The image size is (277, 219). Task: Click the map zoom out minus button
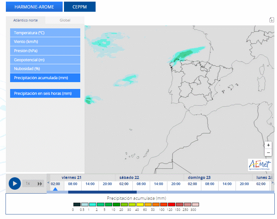[x=268, y=153]
